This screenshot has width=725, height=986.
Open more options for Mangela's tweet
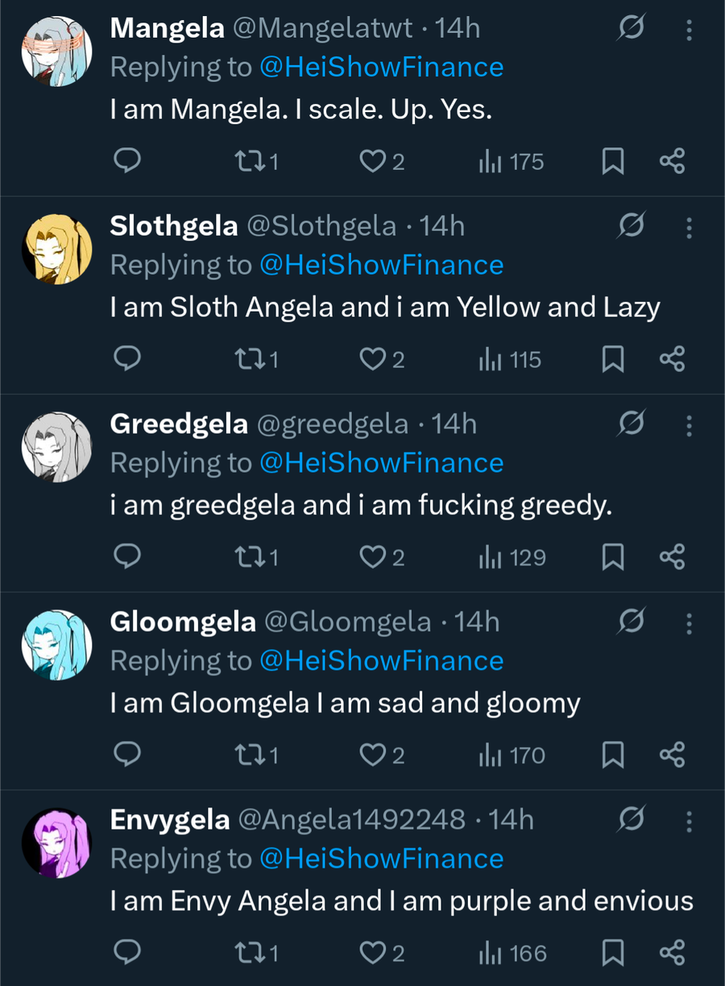click(689, 30)
